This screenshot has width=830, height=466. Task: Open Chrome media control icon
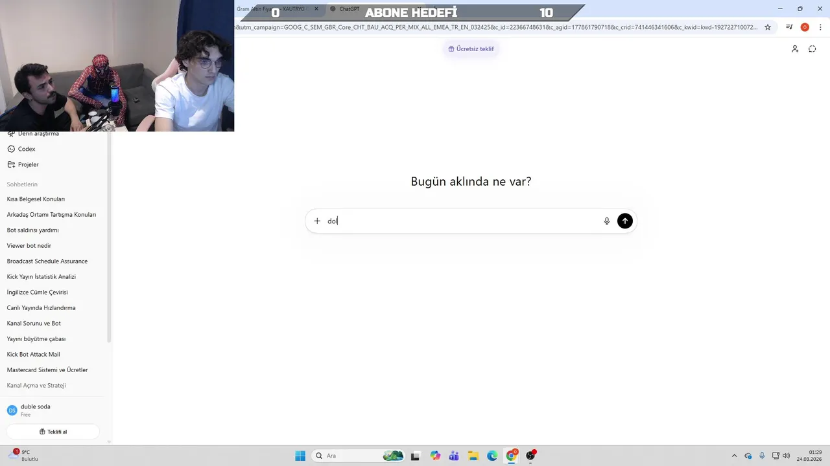point(789,27)
